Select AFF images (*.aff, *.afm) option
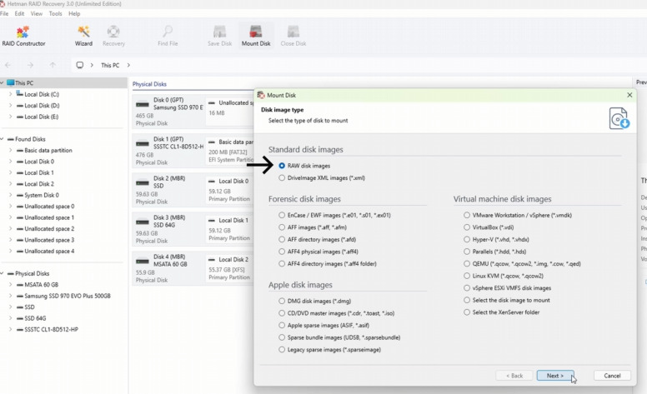This screenshot has height=394, width=647. [282, 227]
